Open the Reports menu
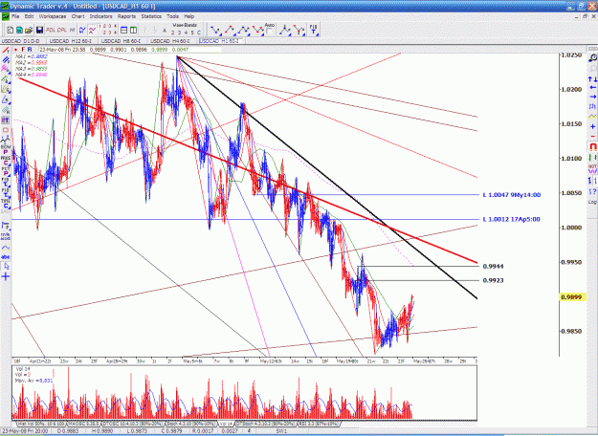Image resolution: width=598 pixels, height=436 pixels. point(126,16)
